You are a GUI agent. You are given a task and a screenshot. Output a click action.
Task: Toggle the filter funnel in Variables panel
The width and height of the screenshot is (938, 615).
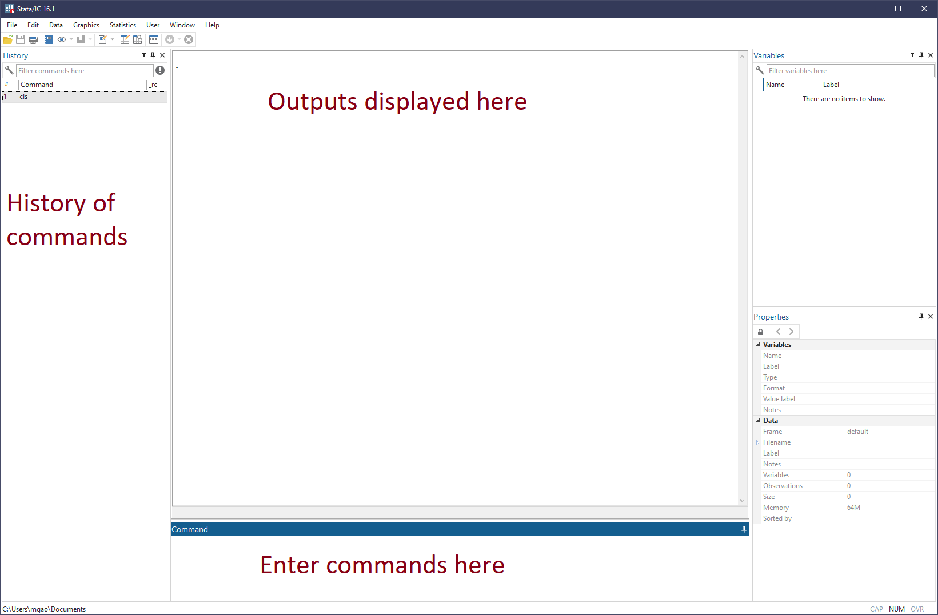click(912, 55)
